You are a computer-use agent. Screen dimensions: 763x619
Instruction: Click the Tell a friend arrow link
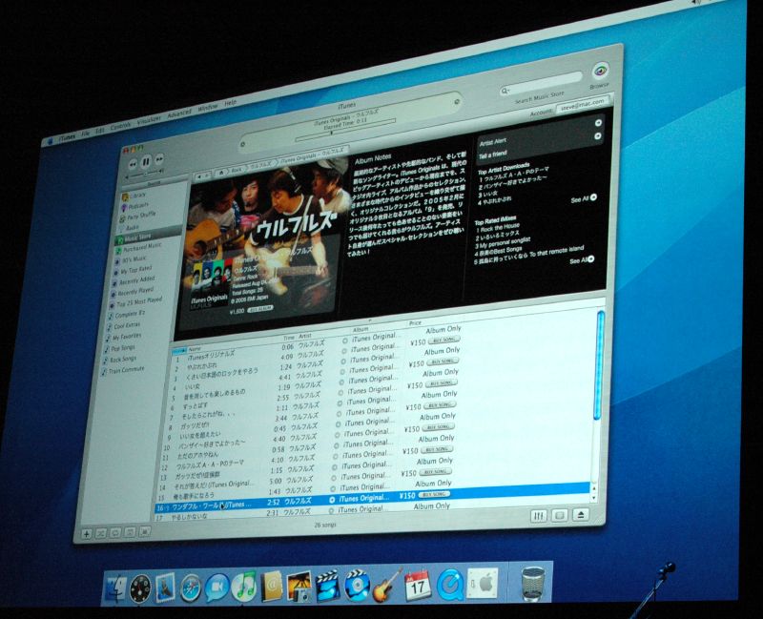tap(598, 136)
